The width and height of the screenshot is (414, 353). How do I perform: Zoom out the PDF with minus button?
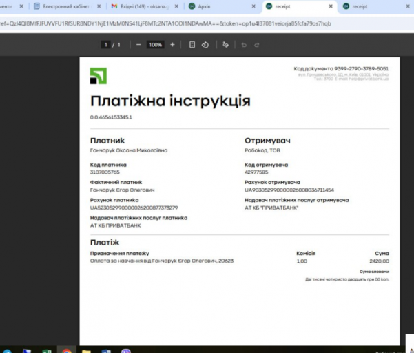point(138,45)
